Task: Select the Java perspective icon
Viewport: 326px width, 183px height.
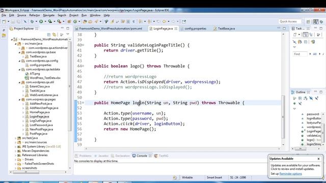Action: tap(316, 21)
